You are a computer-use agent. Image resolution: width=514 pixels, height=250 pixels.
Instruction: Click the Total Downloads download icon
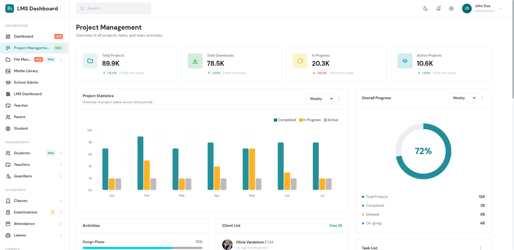[x=195, y=61]
